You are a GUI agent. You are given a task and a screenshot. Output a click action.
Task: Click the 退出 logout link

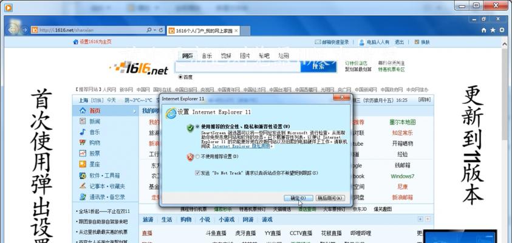[x=400, y=42]
